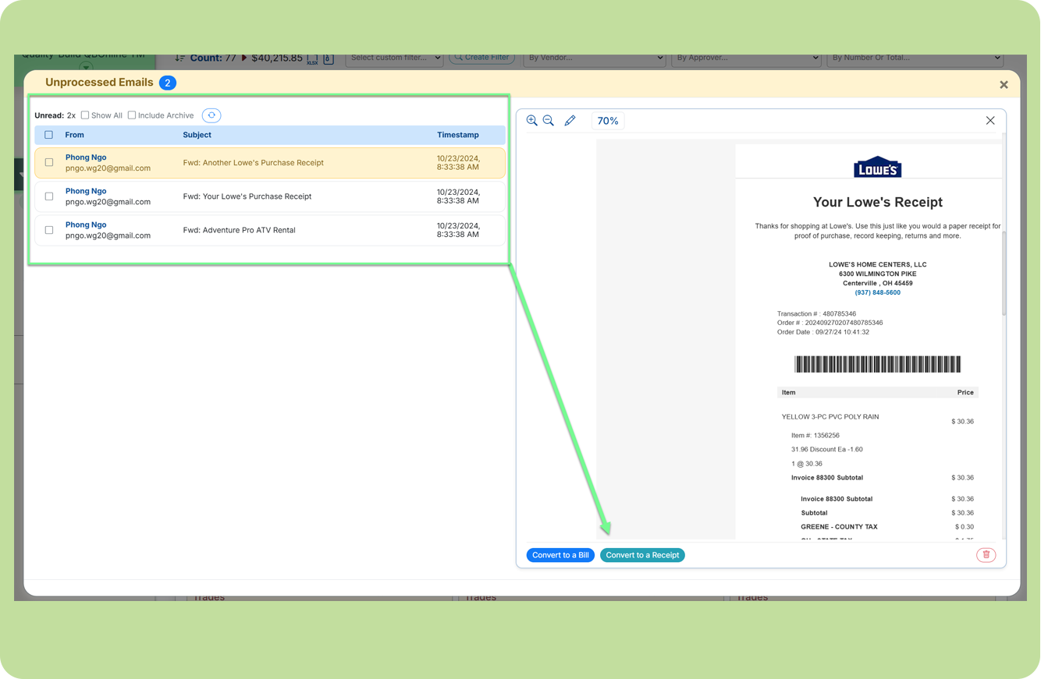Viewport: 1041px width, 679px height.
Task: Click the Convert to a Receipt button
Action: coord(642,555)
